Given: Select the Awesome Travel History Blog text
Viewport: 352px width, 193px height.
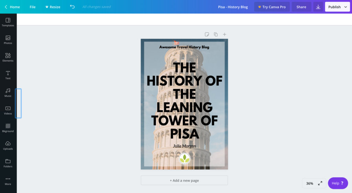Looking at the screenshot, I should (184, 47).
